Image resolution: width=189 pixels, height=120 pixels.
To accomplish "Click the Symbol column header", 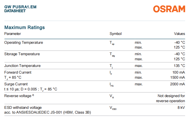I will 115,34.
